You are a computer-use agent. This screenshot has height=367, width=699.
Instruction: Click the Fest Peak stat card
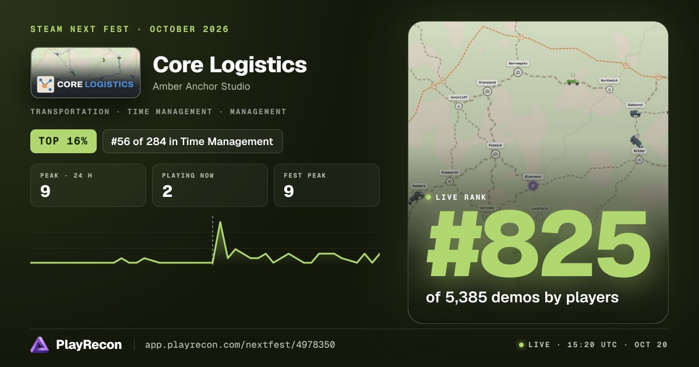tap(327, 185)
